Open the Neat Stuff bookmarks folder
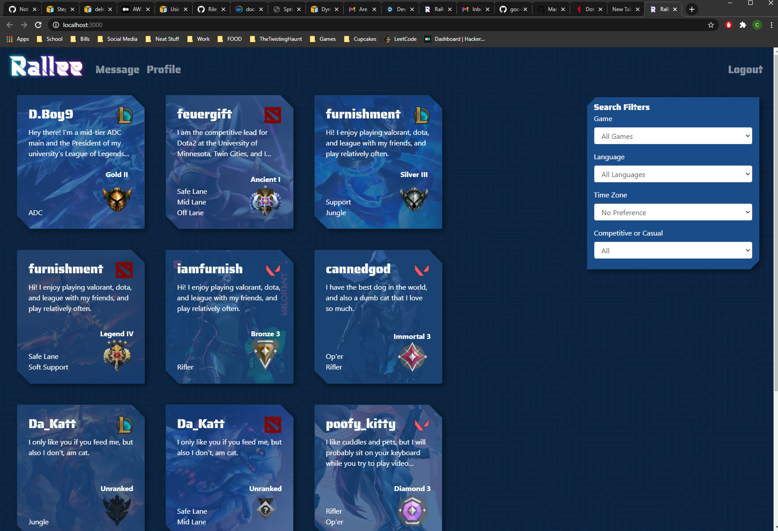 tap(163, 39)
